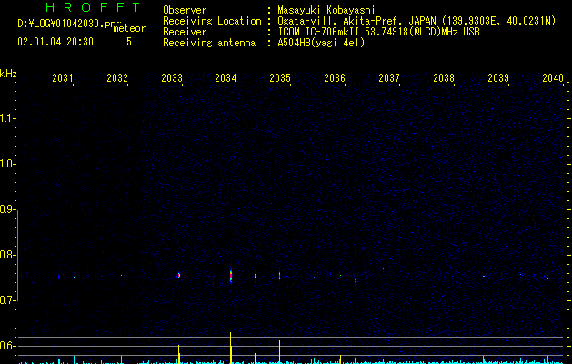Click time marker 2036

pyautogui.click(x=335, y=78)
